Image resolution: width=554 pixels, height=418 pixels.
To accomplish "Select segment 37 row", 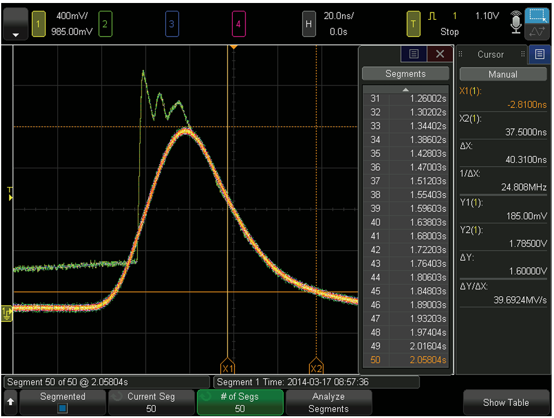I will point(405,181).
